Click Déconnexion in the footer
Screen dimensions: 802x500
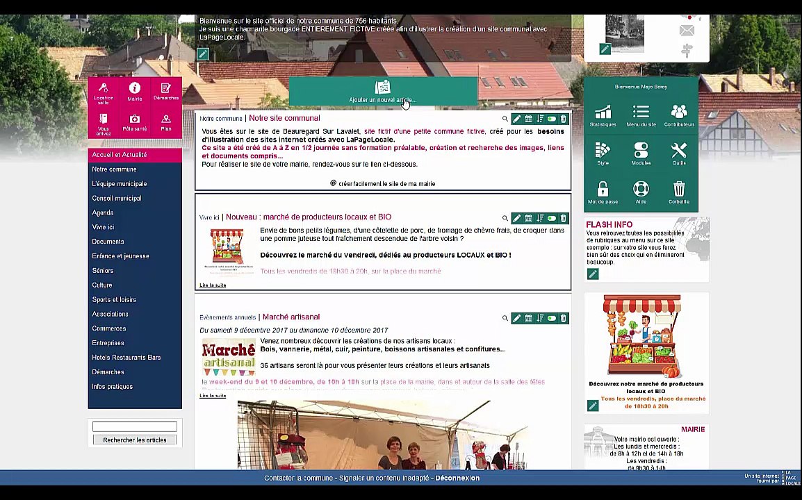click(457, 478)
